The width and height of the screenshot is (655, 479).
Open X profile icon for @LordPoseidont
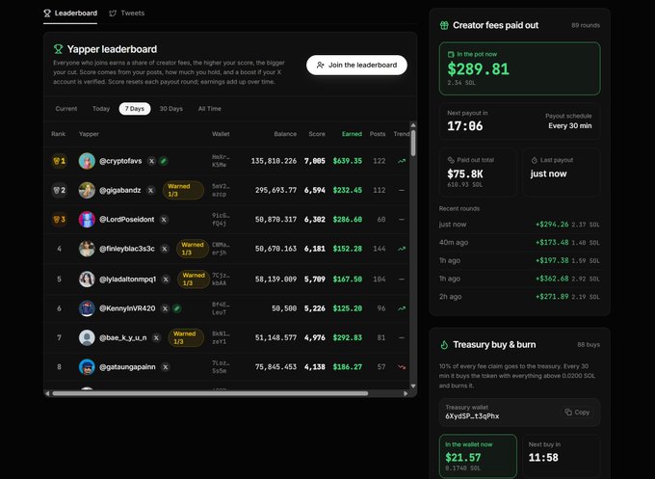click(x=164, y=220)
